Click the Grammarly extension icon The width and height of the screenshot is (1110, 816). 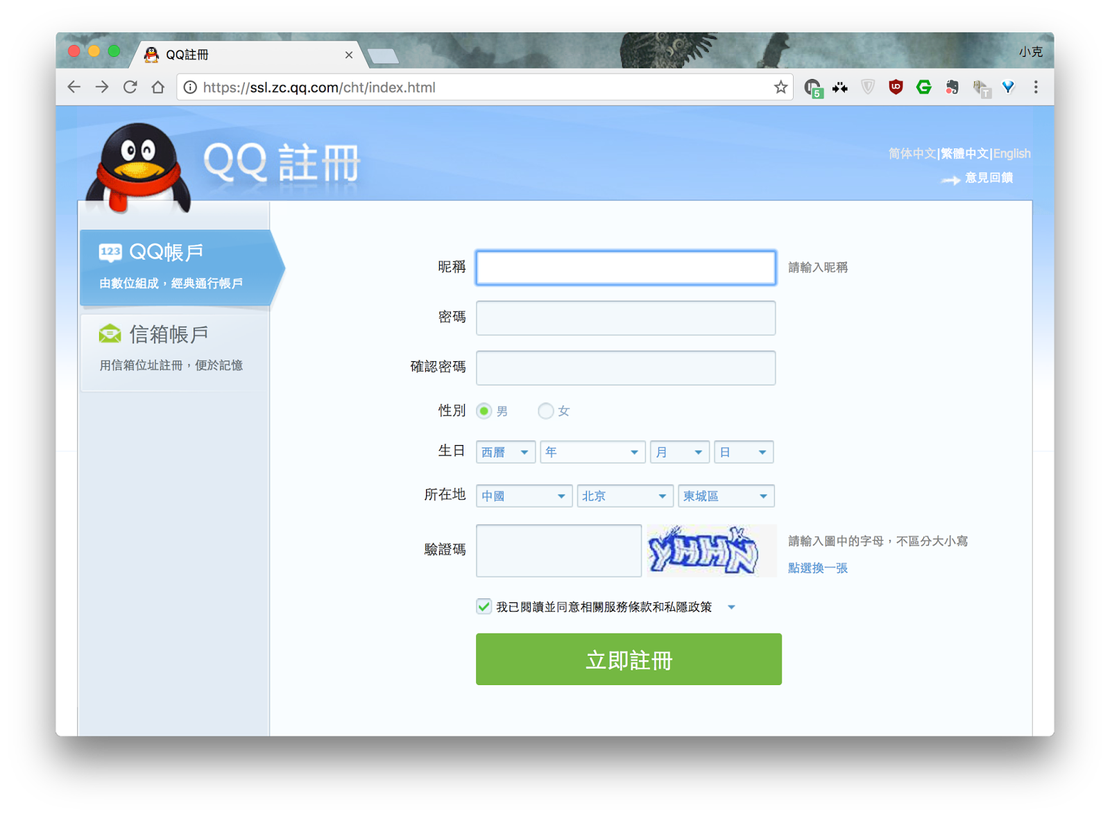[x=923, y=87]
